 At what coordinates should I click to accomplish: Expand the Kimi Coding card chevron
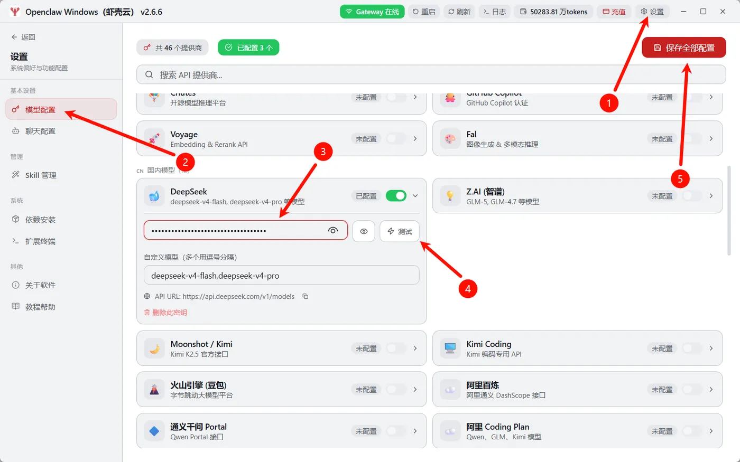click(711, 348)
